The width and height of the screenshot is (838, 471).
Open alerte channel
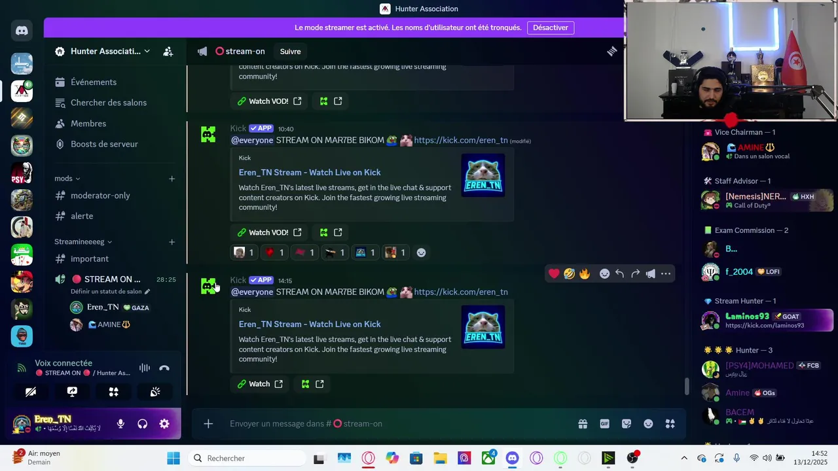[113, 216]
